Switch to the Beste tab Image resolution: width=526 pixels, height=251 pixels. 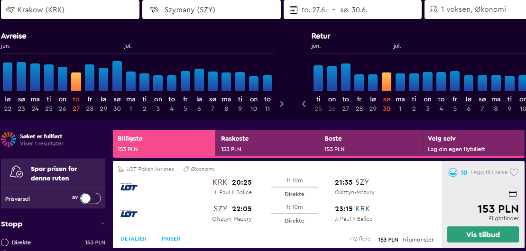[x=371, y=143]
